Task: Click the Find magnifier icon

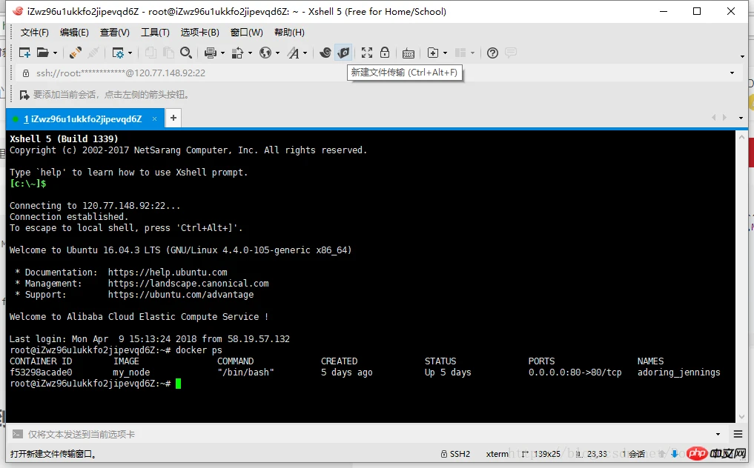Action: click(x=186, y=53)
